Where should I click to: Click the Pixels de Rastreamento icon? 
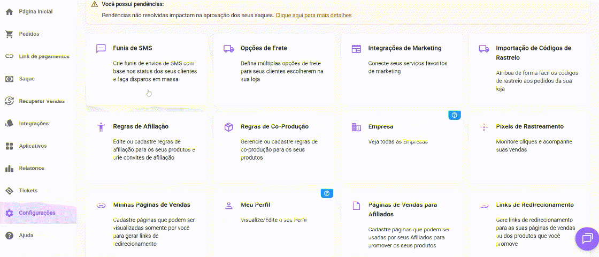pos(484,127)
